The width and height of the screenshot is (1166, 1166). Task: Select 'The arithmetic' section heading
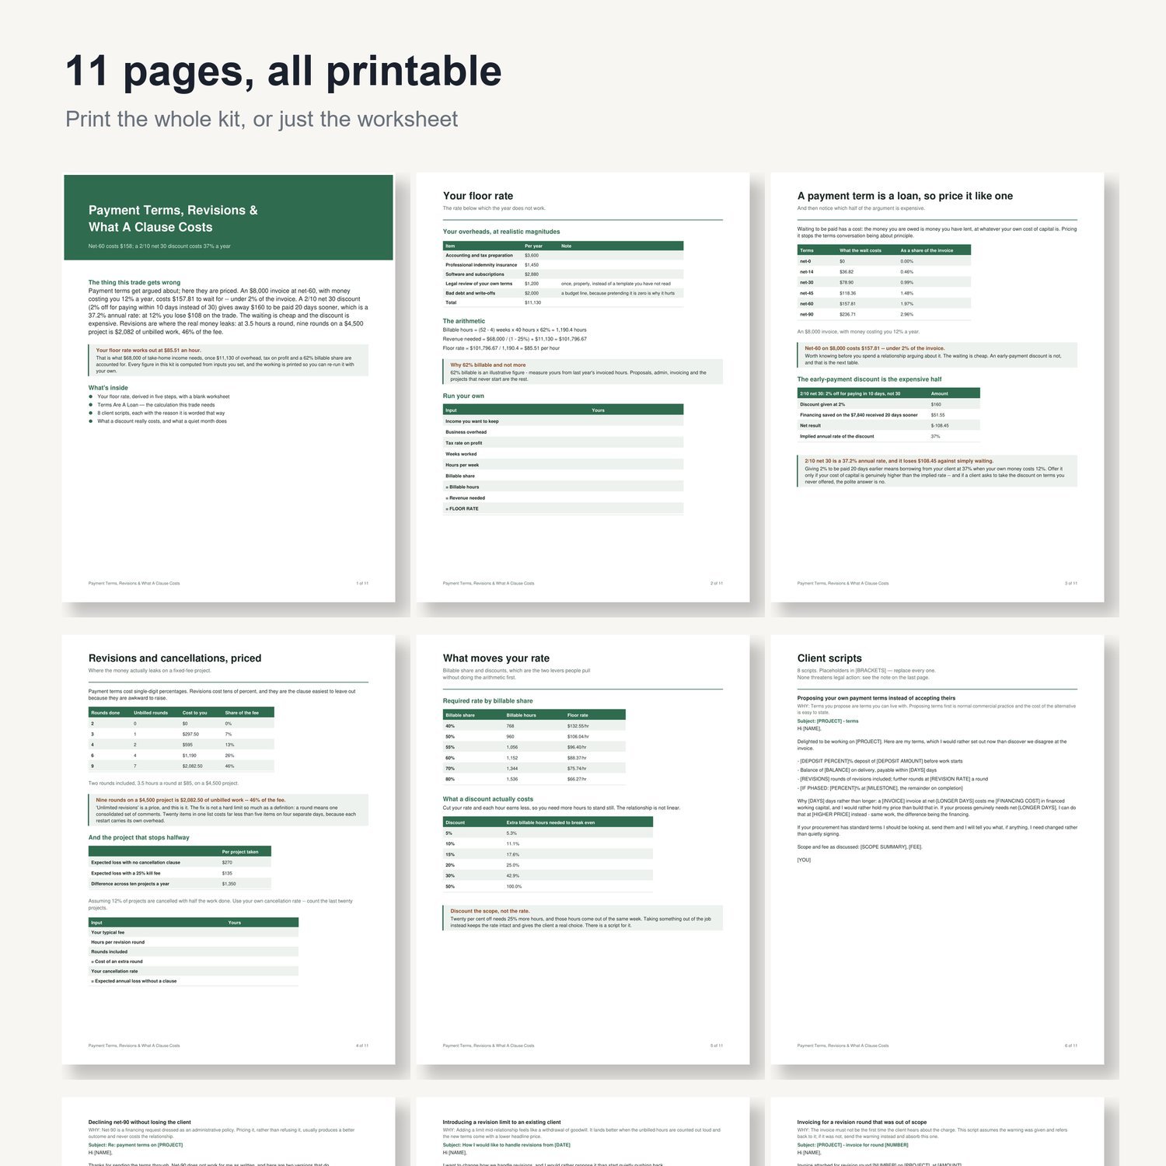(464, 321)
